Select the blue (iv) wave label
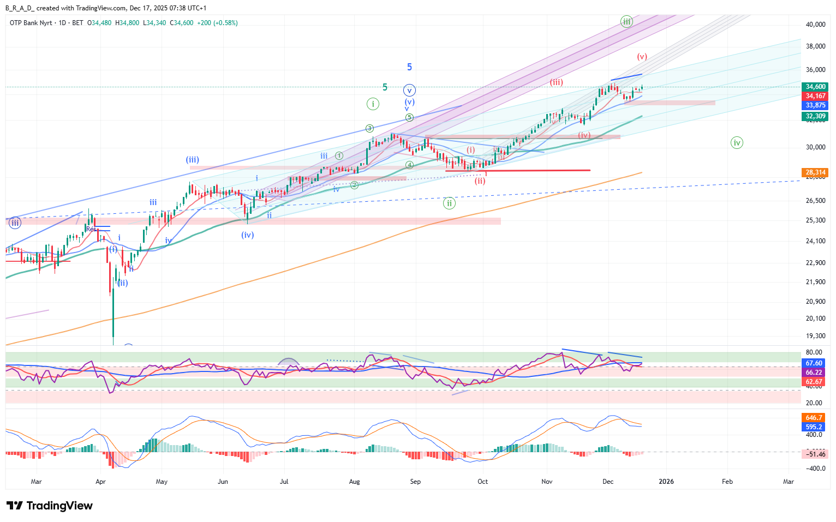The height and width of the screenshot is (522, 836). point(248,235)
